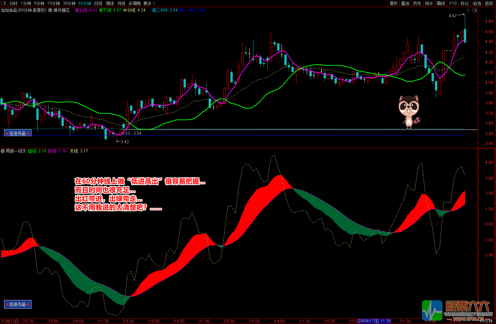Click the upper 廷进作品 badge in main chart
The image size is (496, 324).
tap(18, 133)
